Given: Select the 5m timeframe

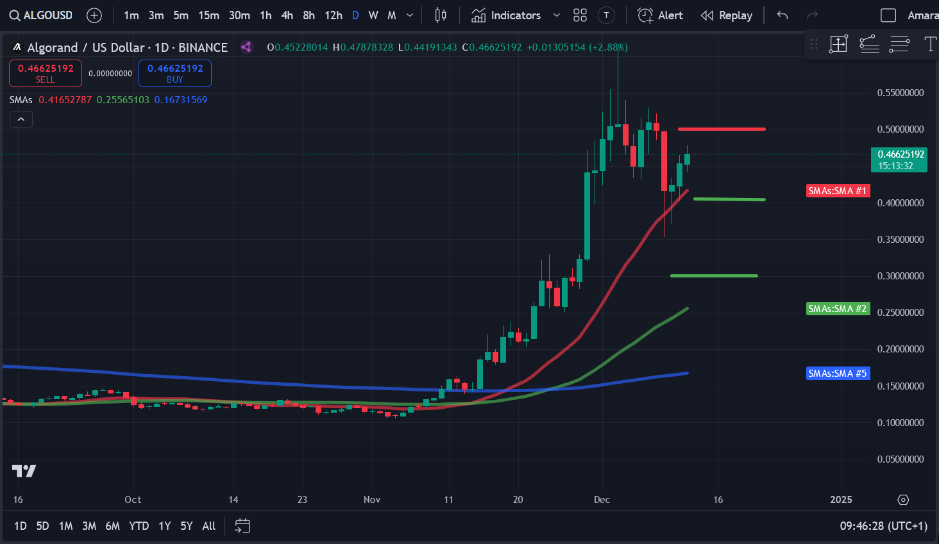Looking at the screenshot, I should [x=181, y=15].
